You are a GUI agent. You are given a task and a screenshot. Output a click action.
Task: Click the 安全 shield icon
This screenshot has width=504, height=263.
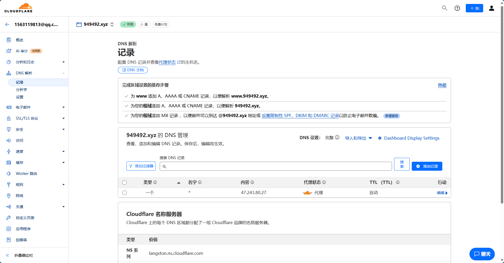pos(9,129)
